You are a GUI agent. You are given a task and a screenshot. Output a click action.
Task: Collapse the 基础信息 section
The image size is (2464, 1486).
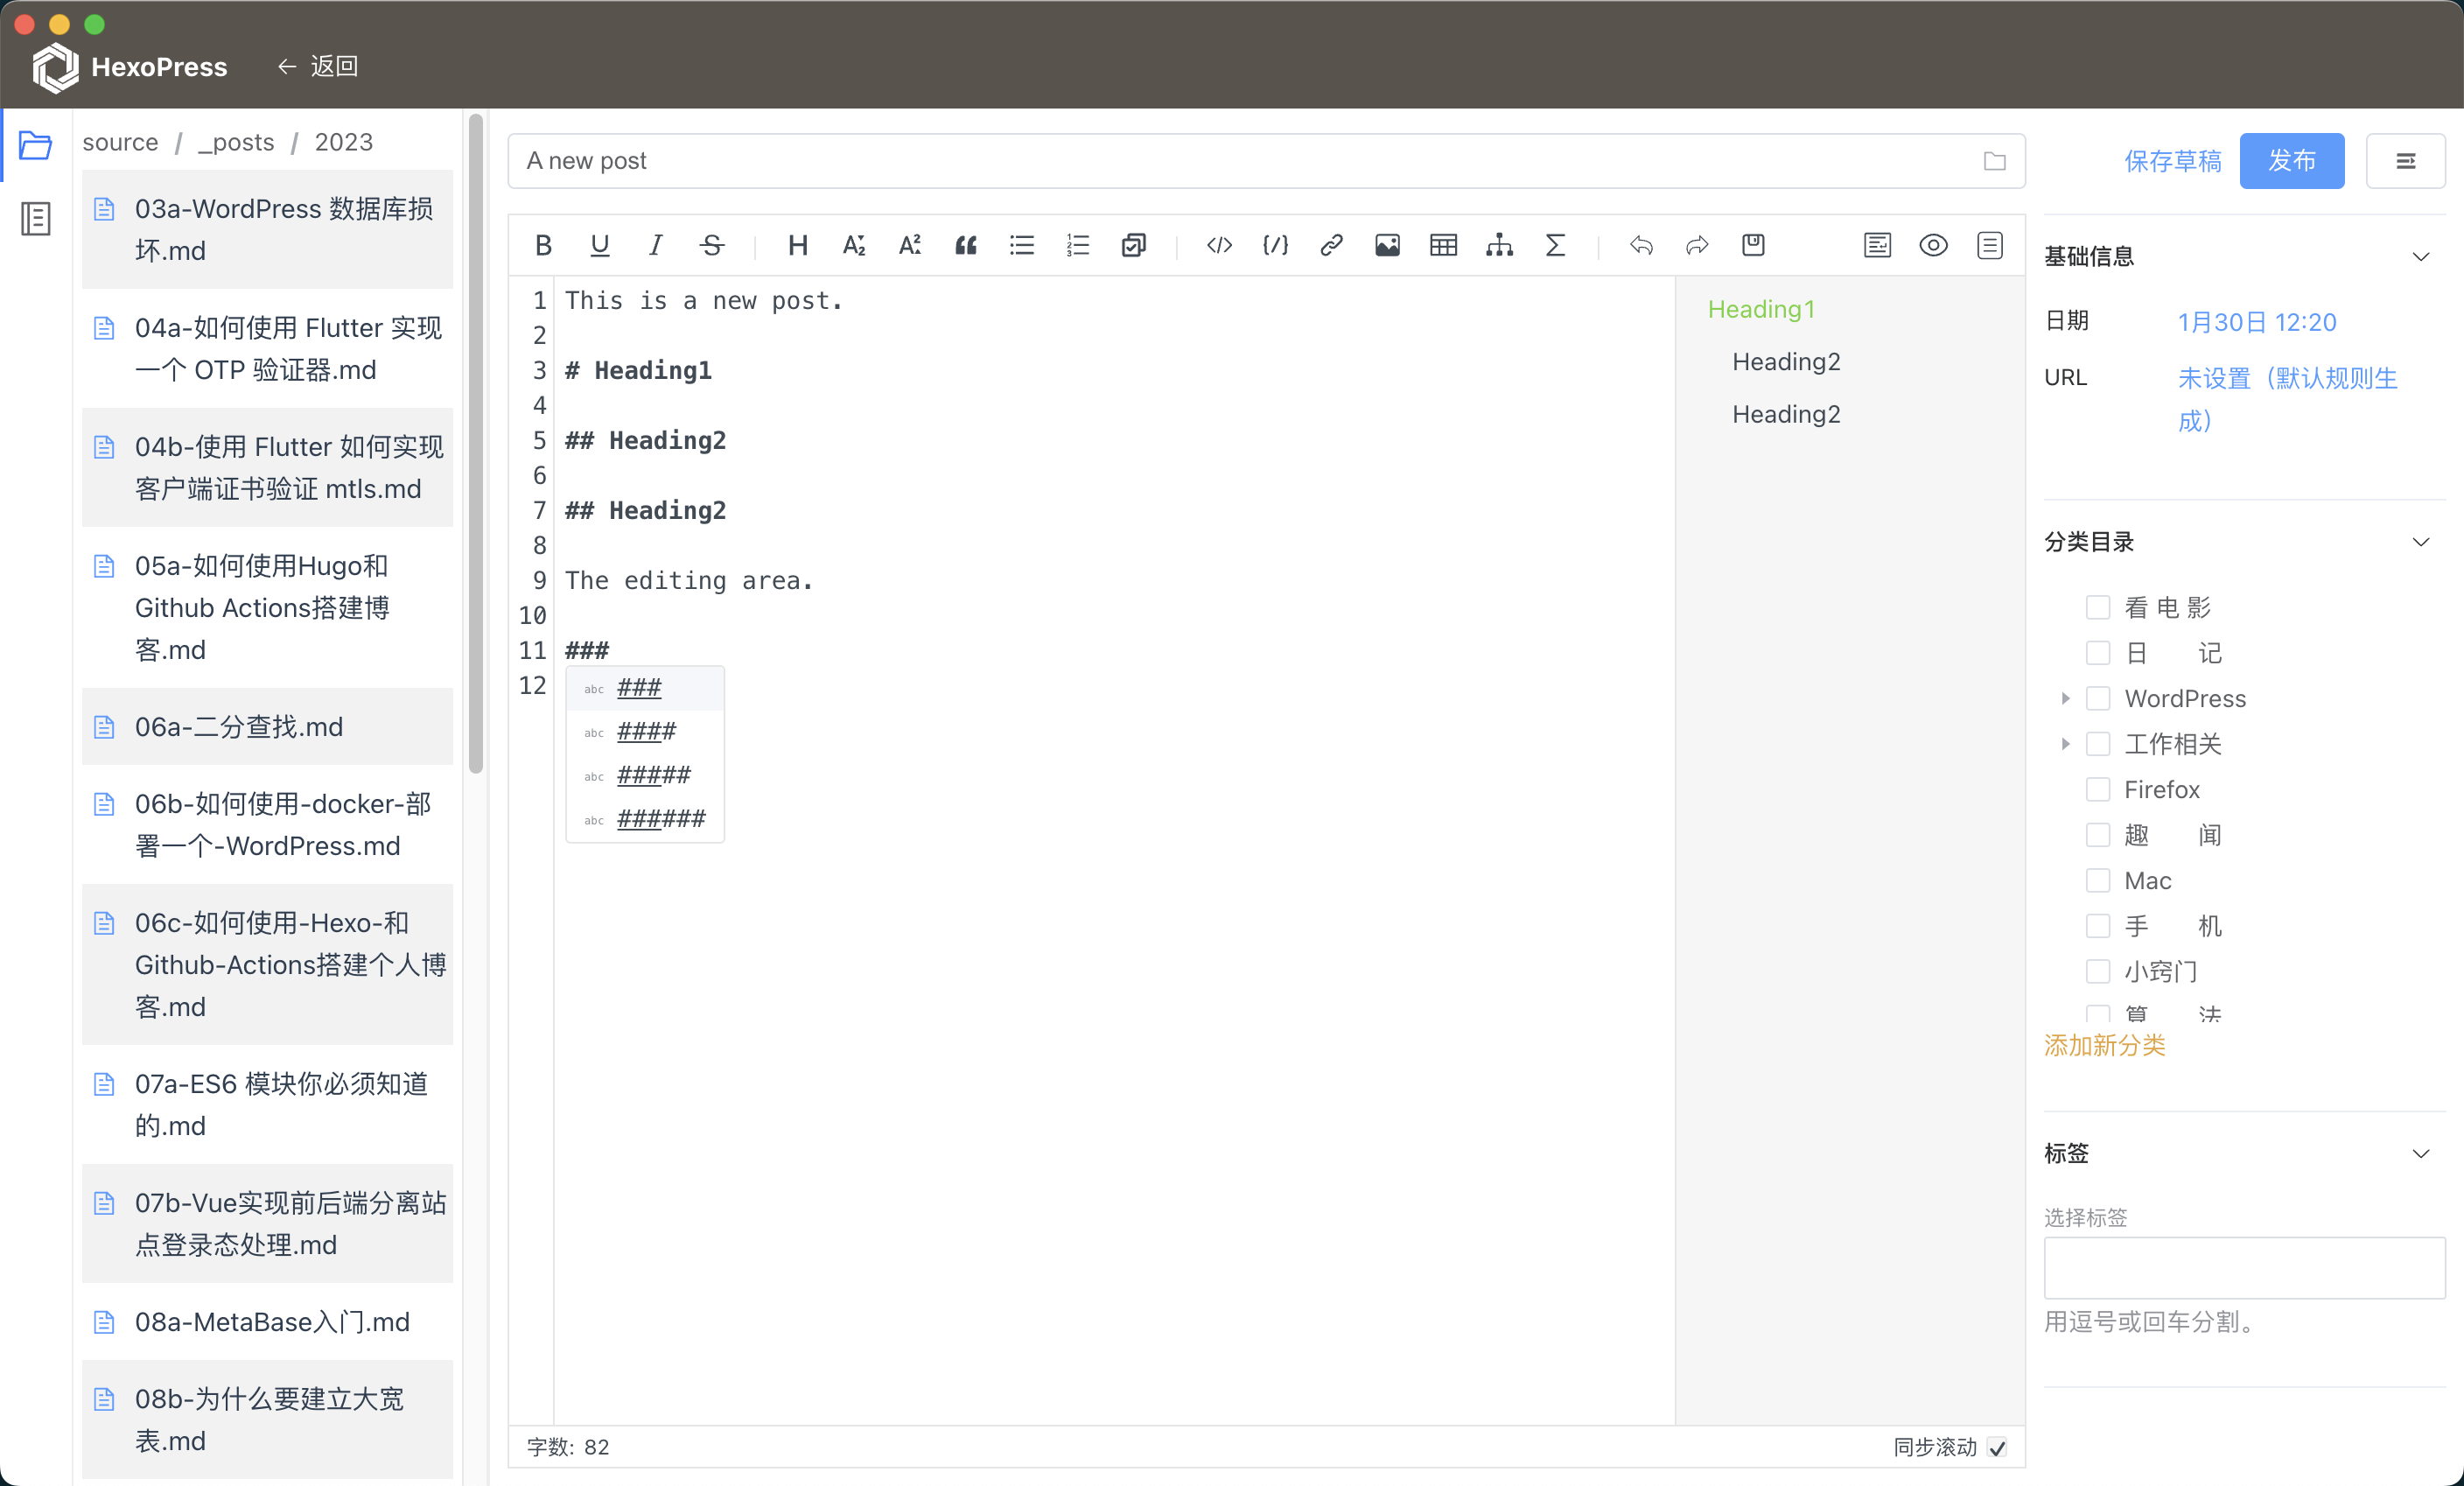(x=2420, y=257)
